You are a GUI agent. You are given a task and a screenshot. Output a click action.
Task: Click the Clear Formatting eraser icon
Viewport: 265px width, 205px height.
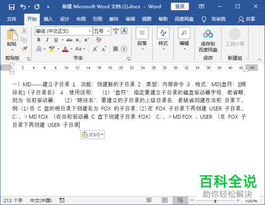[99, 40]
